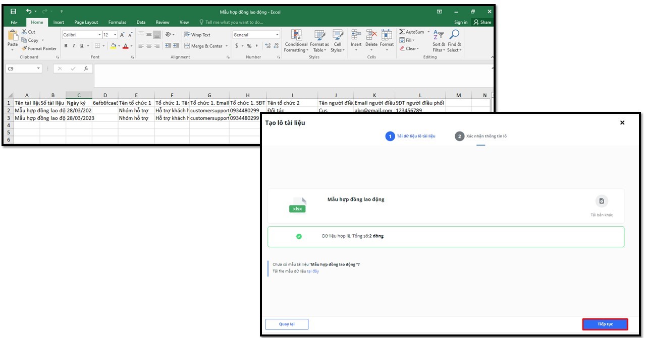
Task: Click the Insert Function fx icon
Action: coord(86,69)
